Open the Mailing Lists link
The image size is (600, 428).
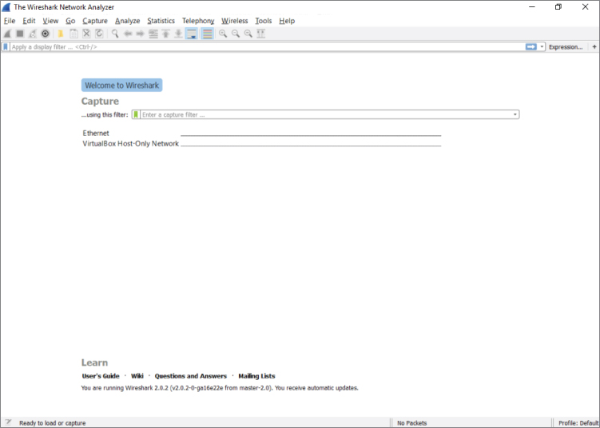(x=256, y=376)
